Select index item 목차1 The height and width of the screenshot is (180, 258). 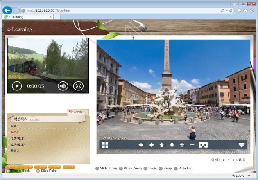(x=14, y=126)
